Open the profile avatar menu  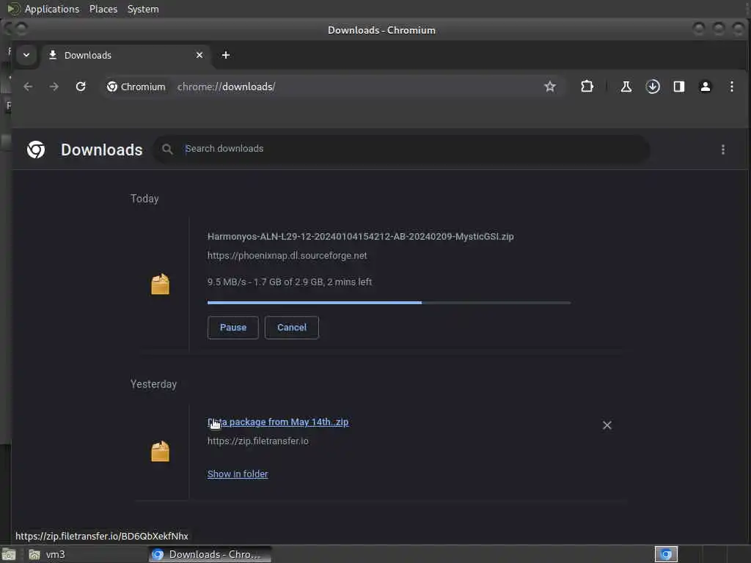pyautogui.click(x=705, y=87)
